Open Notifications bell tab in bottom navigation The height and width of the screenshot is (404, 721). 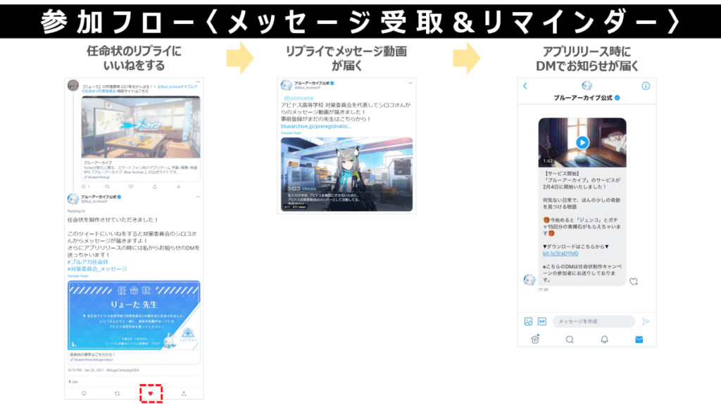604,340
